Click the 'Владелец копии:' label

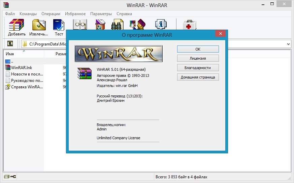pos(111,125)
